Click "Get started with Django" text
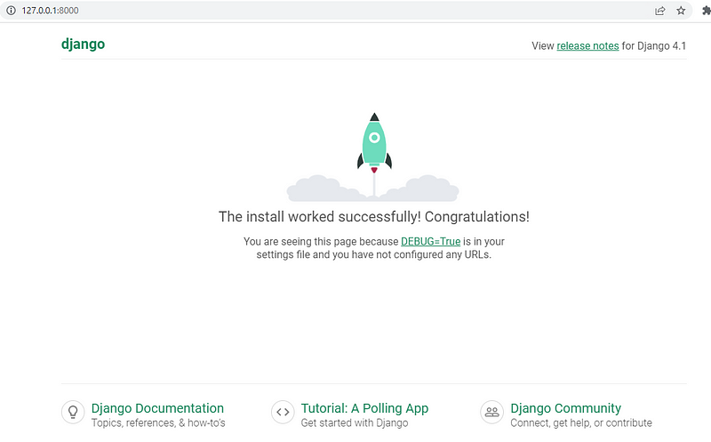The width and height of the screenshot is (711, 442). tap(355, 423)
